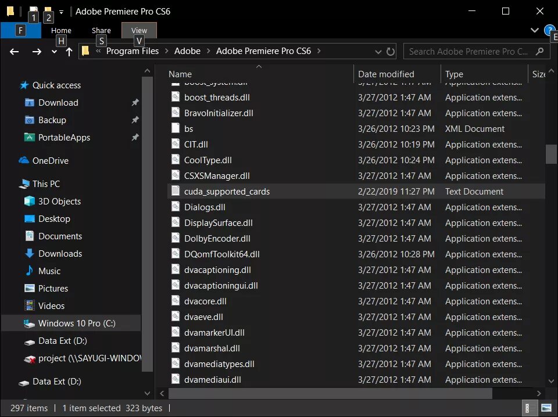Viewport: 558px width, 417px height.
Task: Select OneDrive in navigation pane
Action: pos(50,161)
